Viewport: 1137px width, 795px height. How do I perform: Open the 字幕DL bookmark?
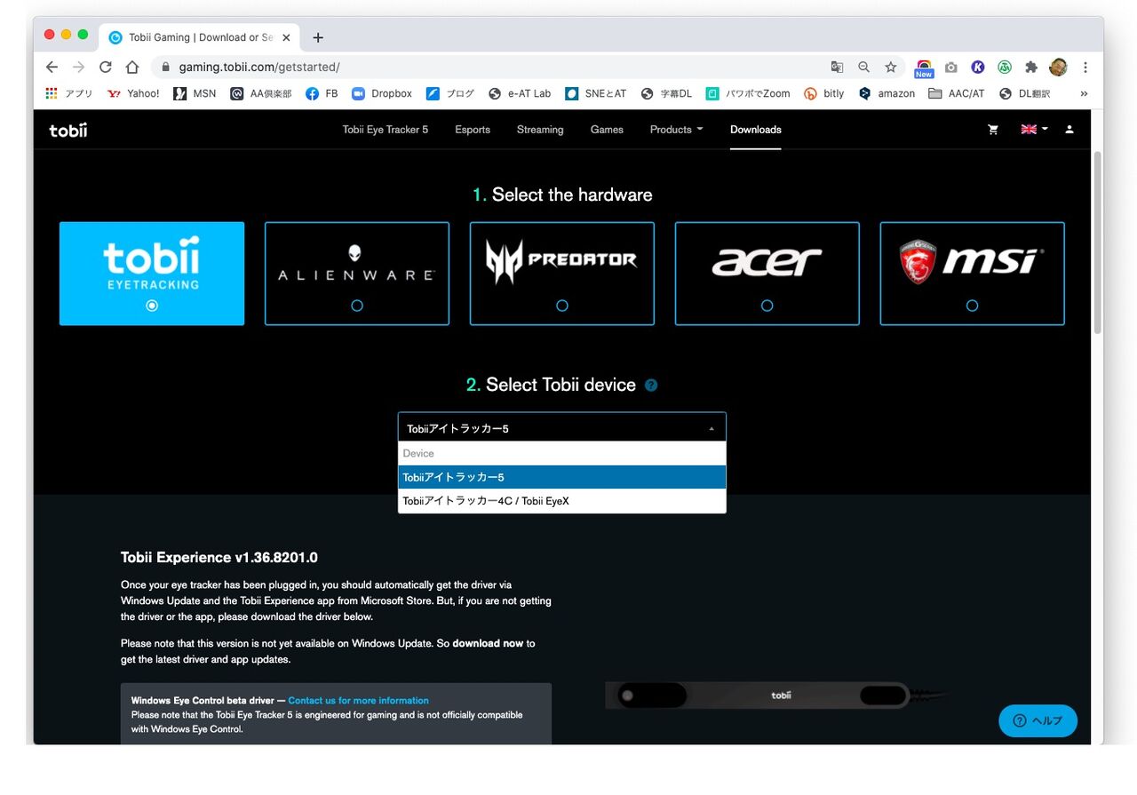[666, 93]
